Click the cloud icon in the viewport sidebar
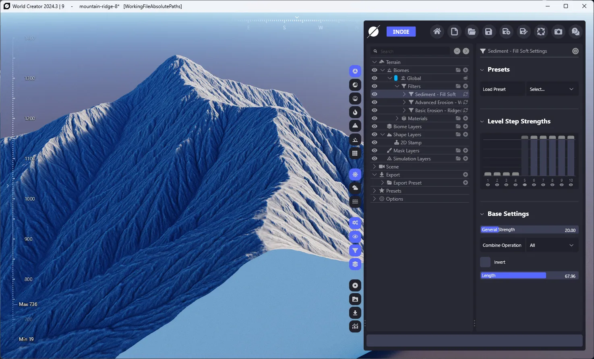Screen dimensions: 594x359 (x=355, y=188)
